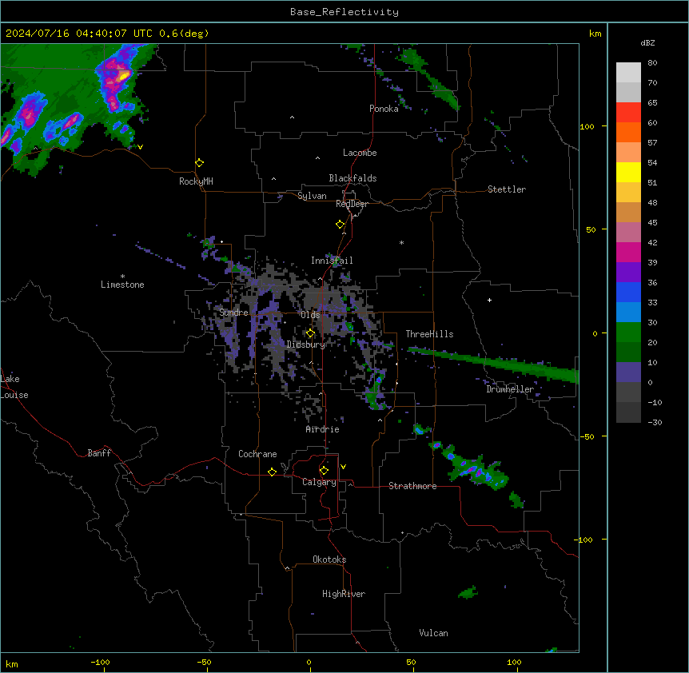Click the dBZ legend heading
This screenshot has height=673, width=689.
click(x=647, y=42)
